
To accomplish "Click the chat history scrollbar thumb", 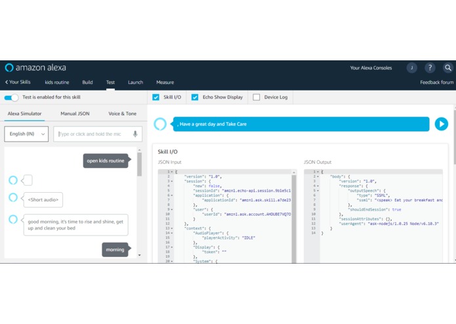I will coord(140,164).
